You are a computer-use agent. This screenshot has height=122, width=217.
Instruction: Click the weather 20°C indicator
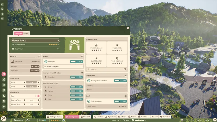click(126, 120)
